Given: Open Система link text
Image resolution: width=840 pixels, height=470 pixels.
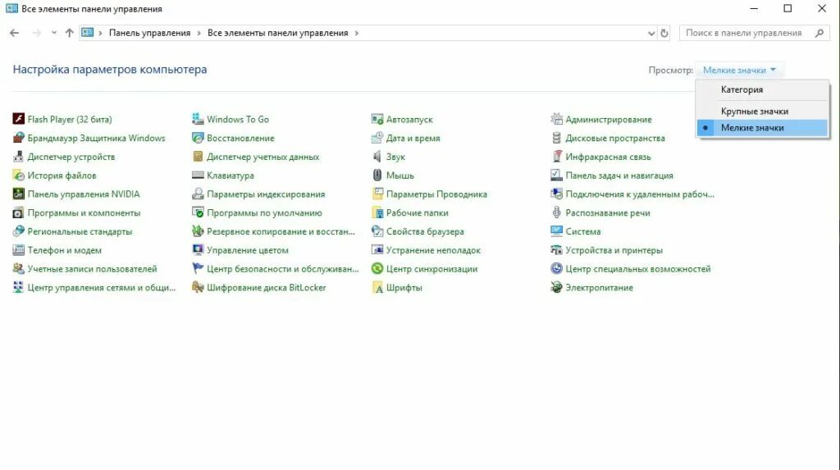Looking at the screenshot, I should 583,231.
